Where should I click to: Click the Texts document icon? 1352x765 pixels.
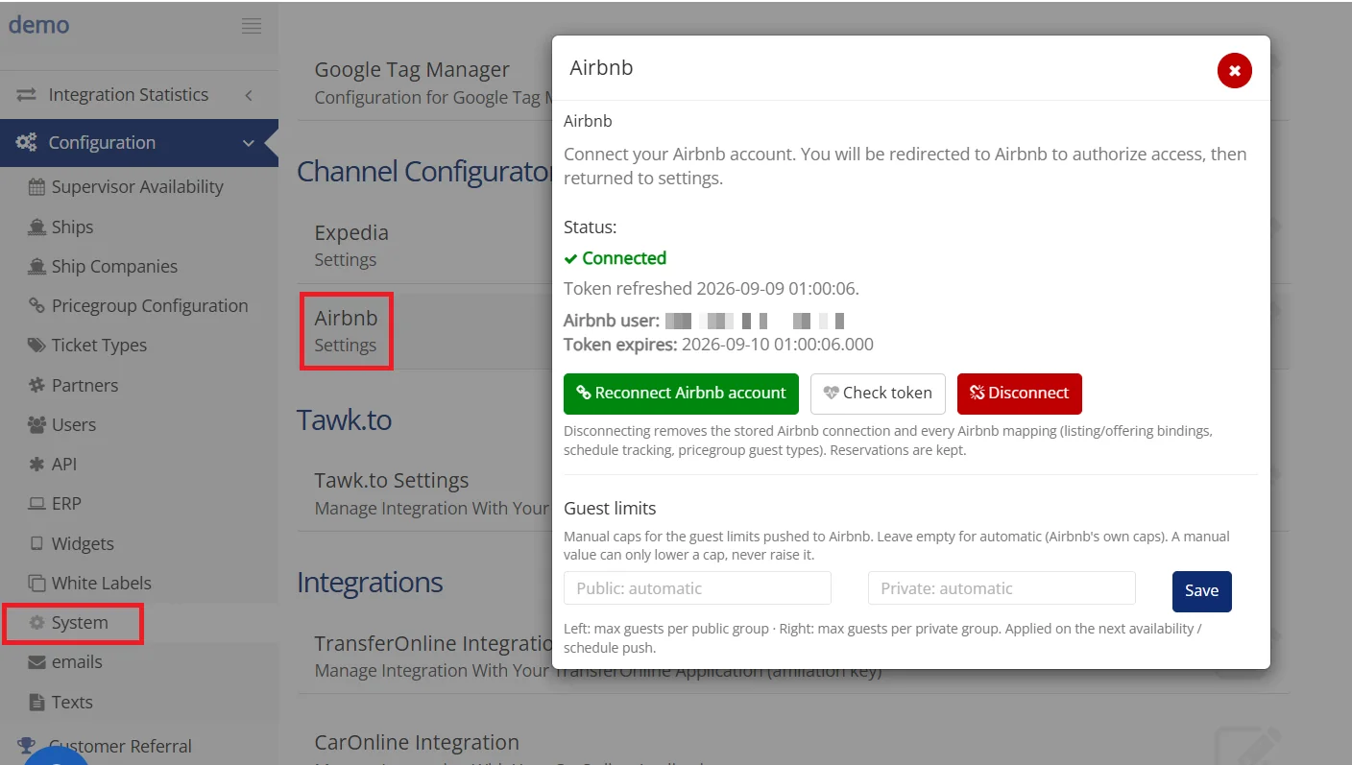pos(36,703)
